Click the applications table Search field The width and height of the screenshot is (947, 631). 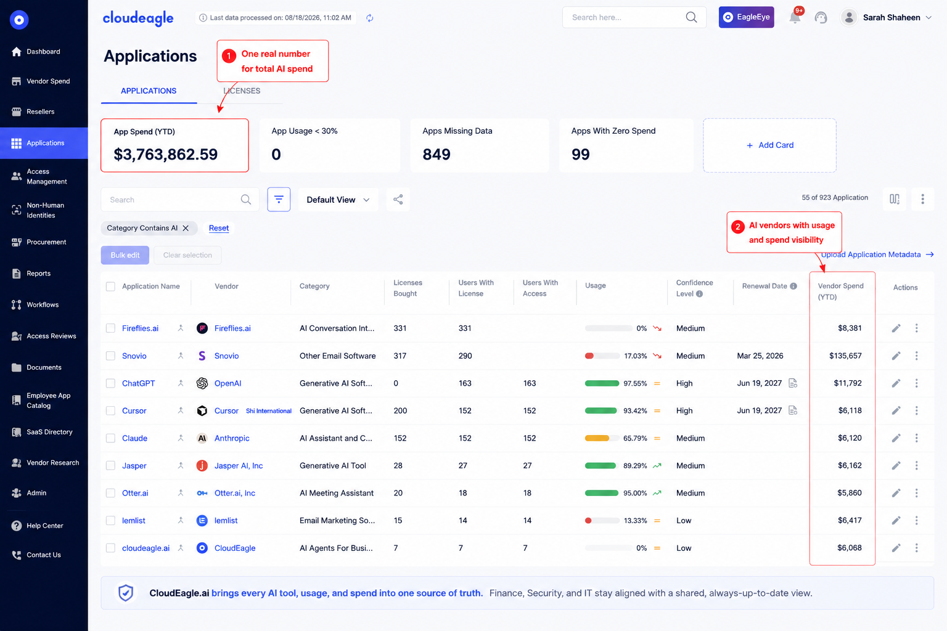click(180, 200)
